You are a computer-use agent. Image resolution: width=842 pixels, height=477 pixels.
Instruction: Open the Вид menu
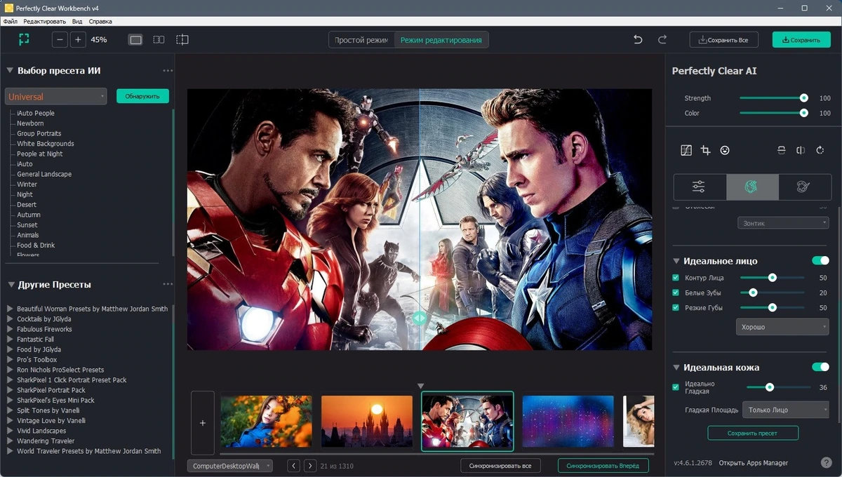(77, 22)
